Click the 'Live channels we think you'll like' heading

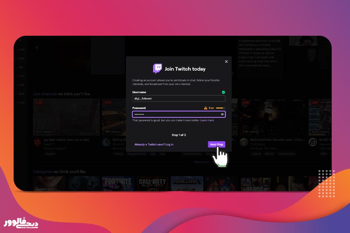pyautogui.click(x=61, y=94)
